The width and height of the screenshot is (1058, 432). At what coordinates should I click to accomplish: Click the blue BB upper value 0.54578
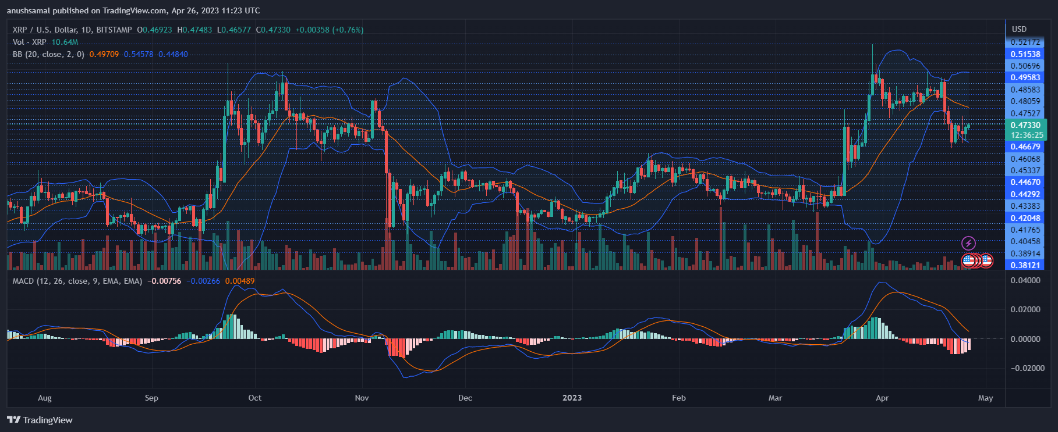click(x=139, y=54)
